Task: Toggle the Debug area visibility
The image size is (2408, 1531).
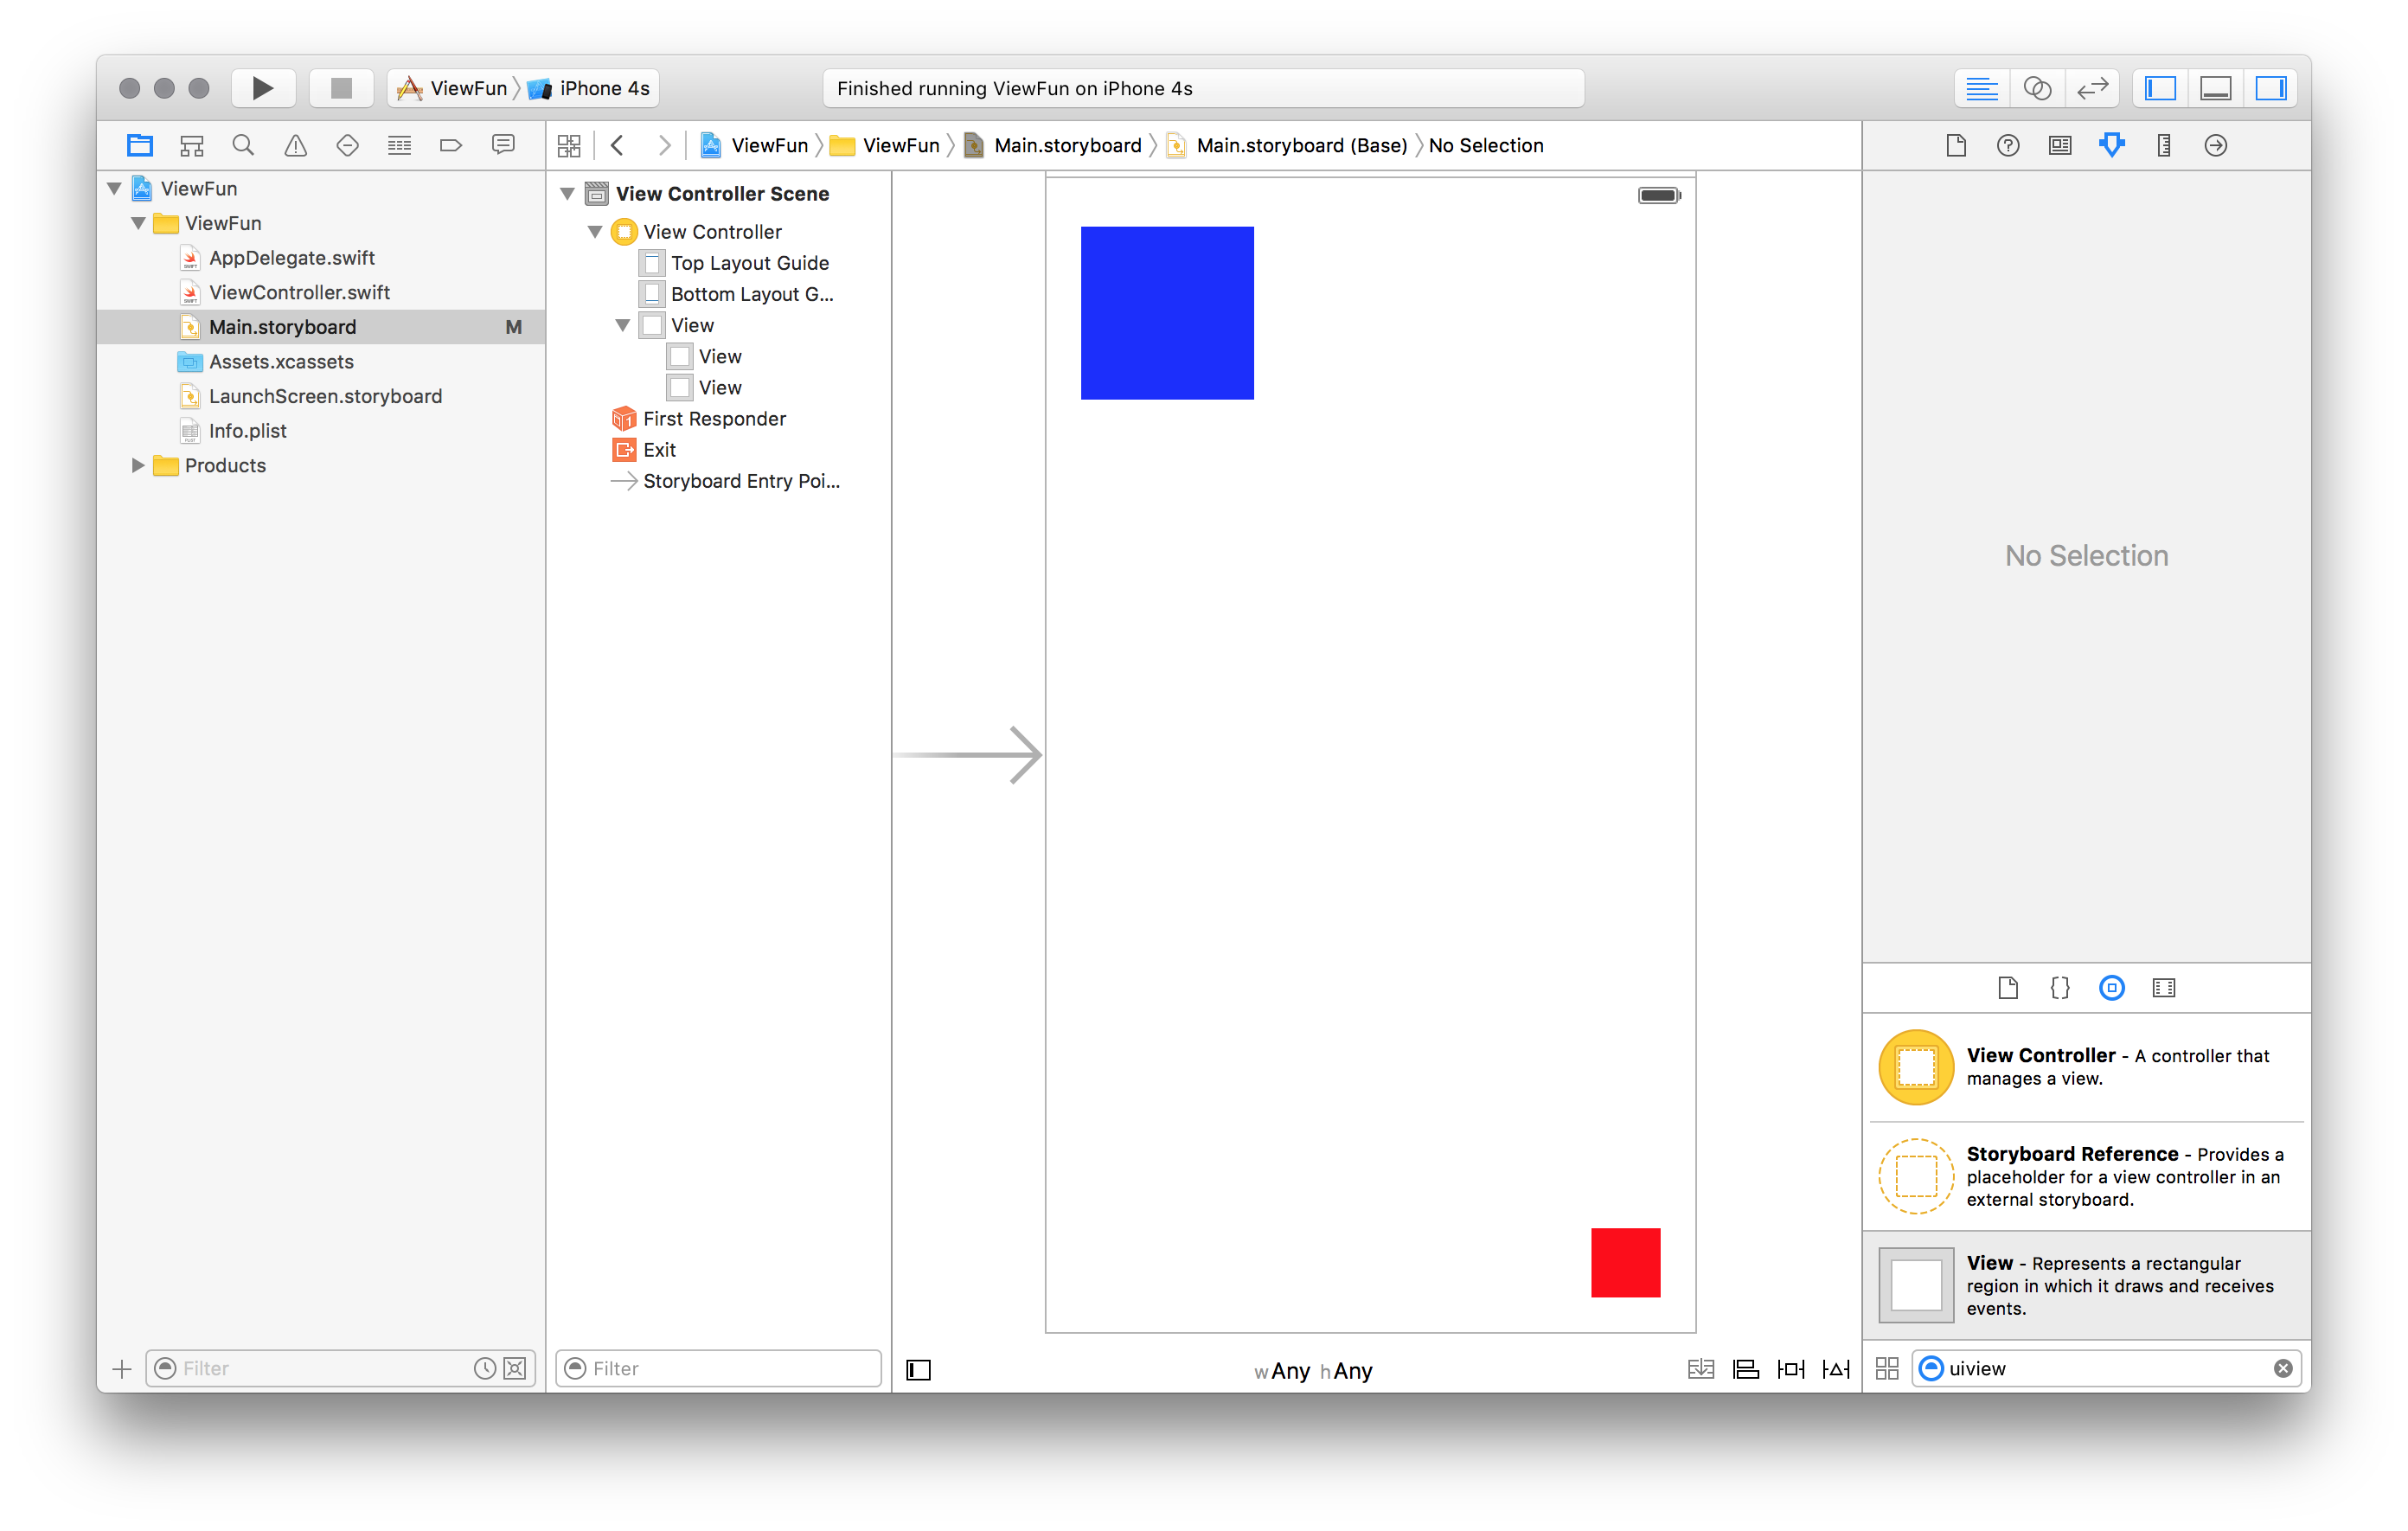Action: click(x=2215, y=88)
